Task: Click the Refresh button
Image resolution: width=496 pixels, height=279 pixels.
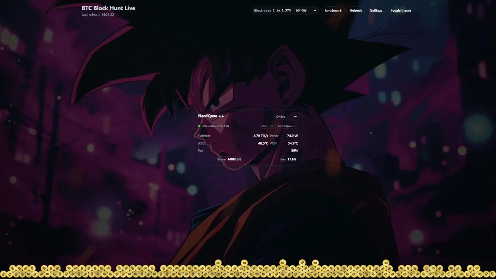Action: pyautogui.click(x=355, y=10)
